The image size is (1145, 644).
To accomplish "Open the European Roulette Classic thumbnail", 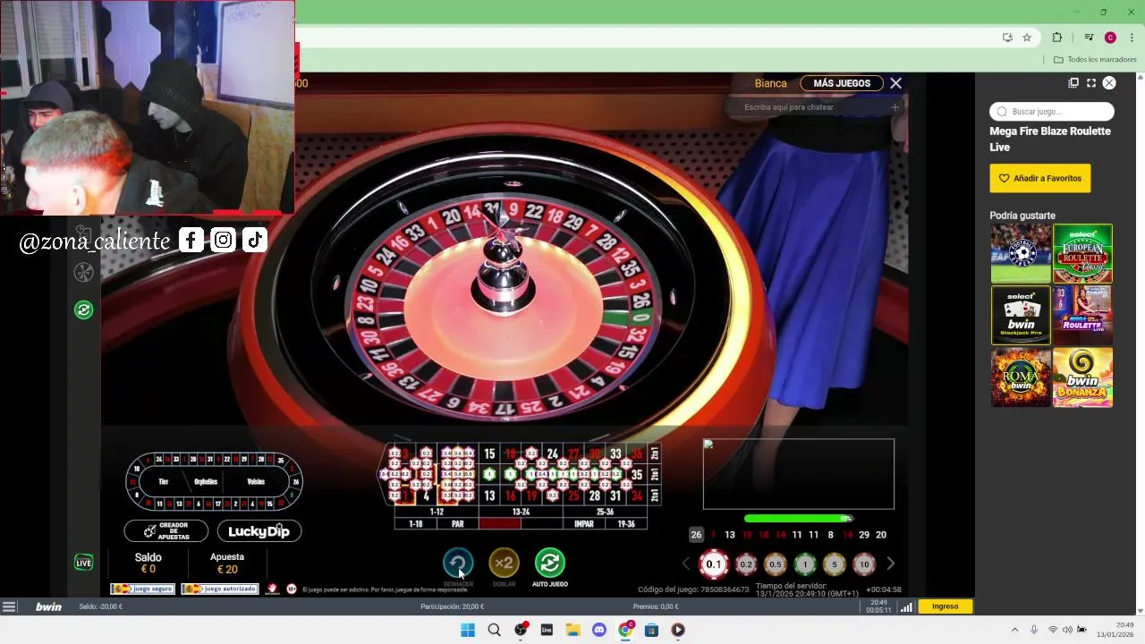I will [x=1083, y=254].
